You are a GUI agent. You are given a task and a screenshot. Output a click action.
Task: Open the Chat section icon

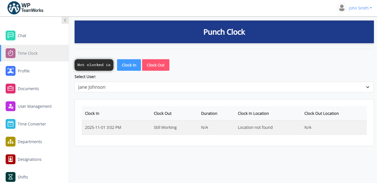(x=10, y=35)
